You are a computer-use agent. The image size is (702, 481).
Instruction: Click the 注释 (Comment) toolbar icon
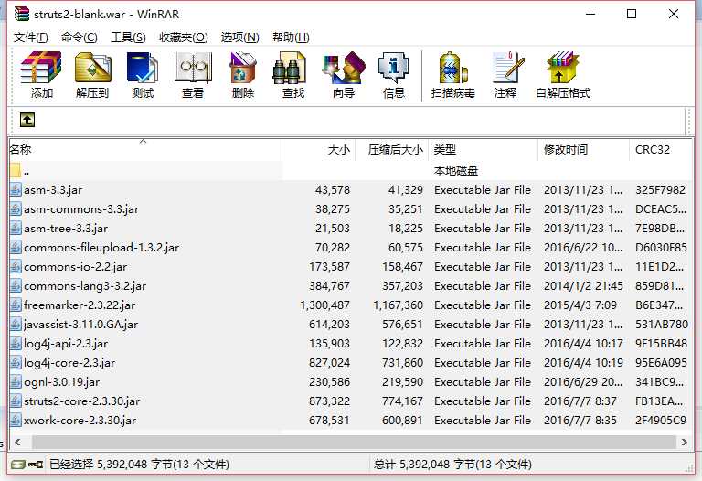click(507, 68)
